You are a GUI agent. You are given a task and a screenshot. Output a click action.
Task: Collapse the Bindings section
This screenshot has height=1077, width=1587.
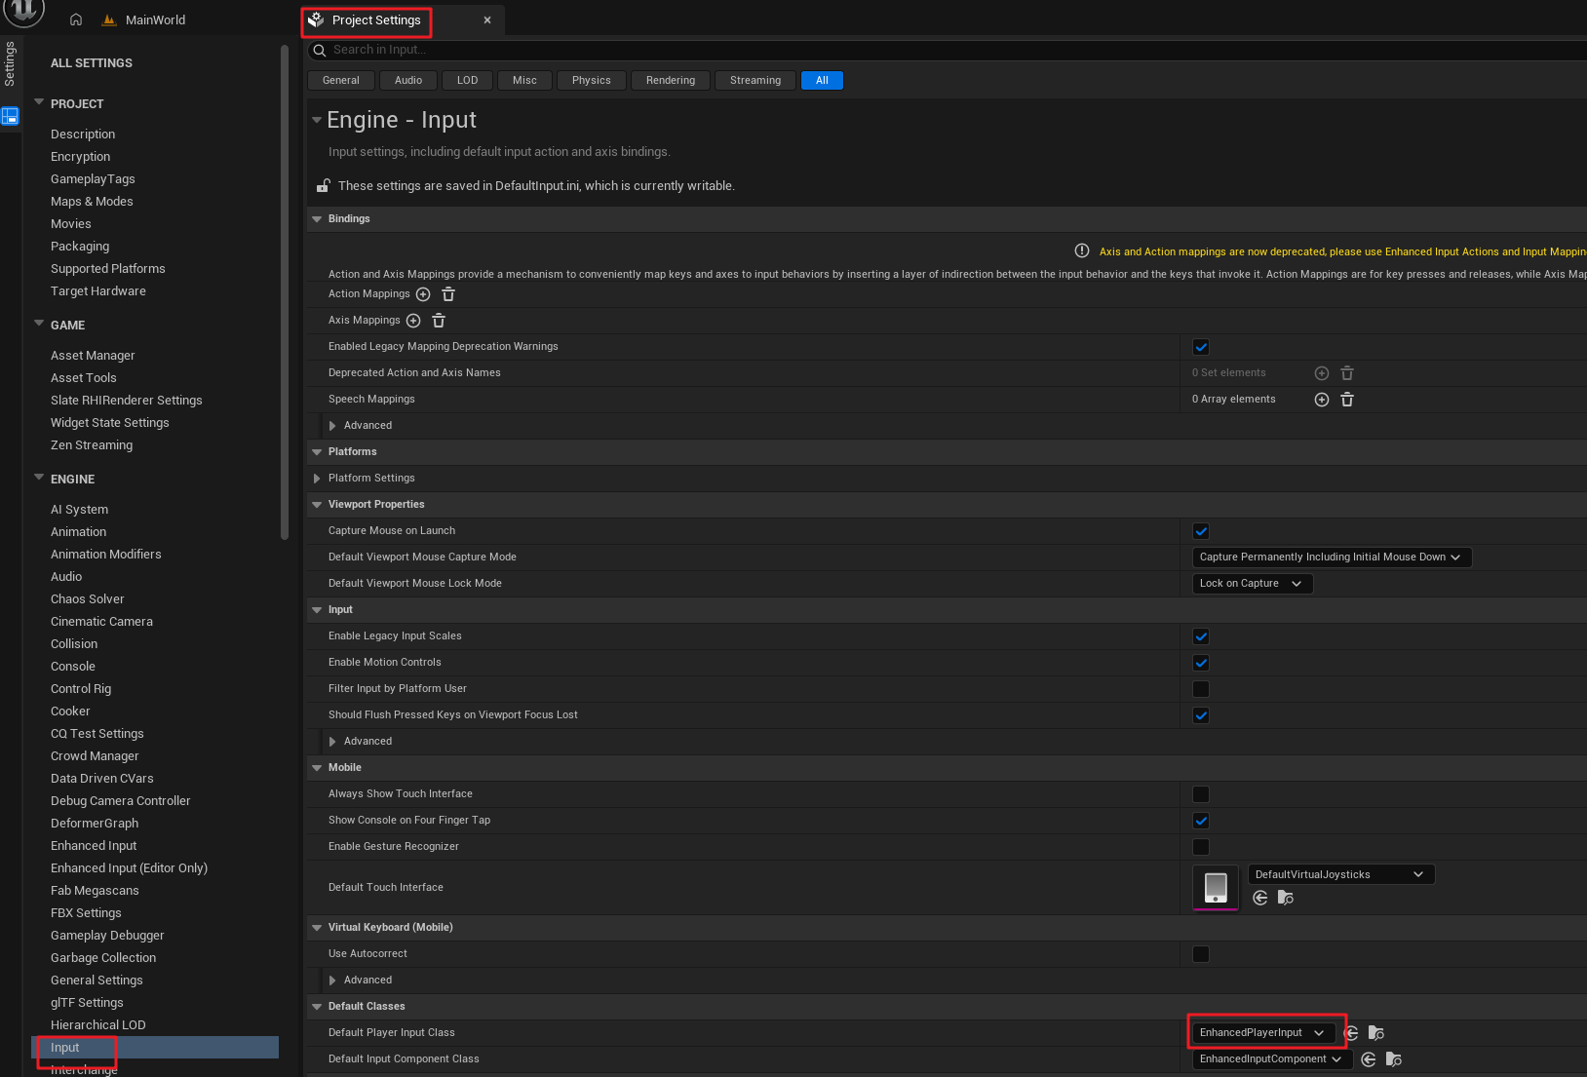pos(317,219)
